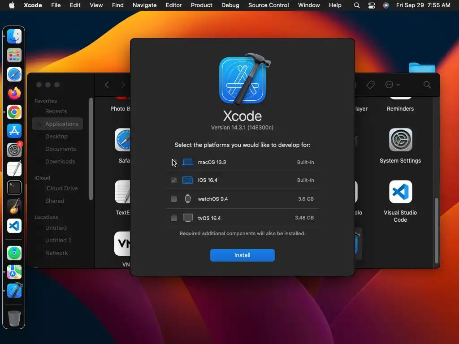Select Applications in Finder sidebar

(57, 124)
